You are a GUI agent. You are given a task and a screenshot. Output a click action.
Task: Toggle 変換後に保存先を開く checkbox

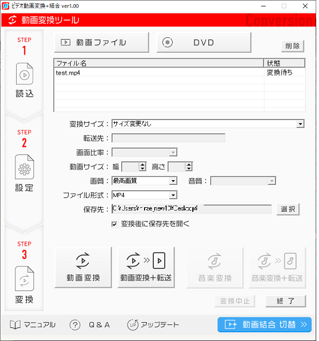pos(114,224)
